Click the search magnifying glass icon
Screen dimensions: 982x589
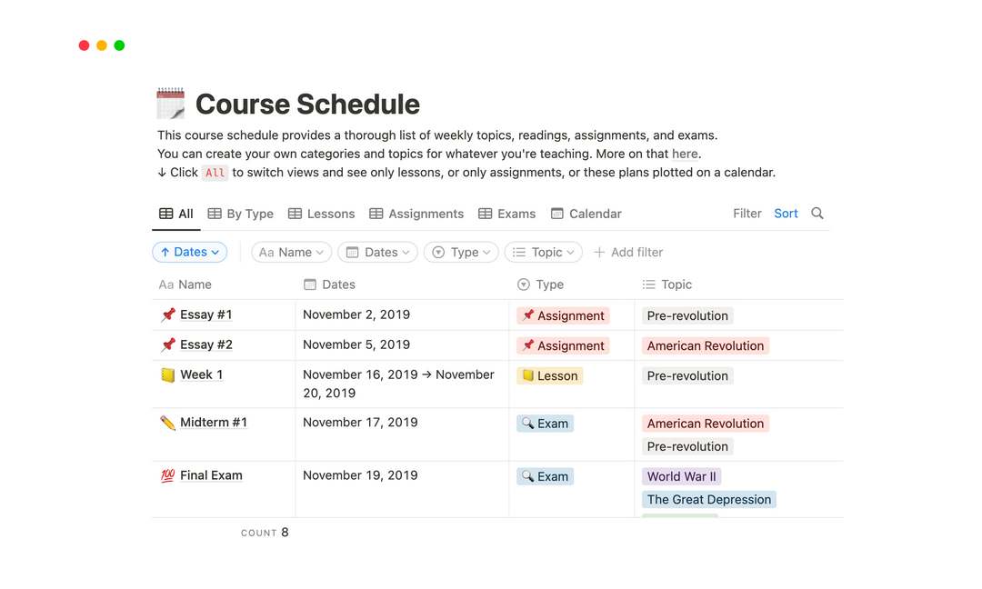pos(817,214)
